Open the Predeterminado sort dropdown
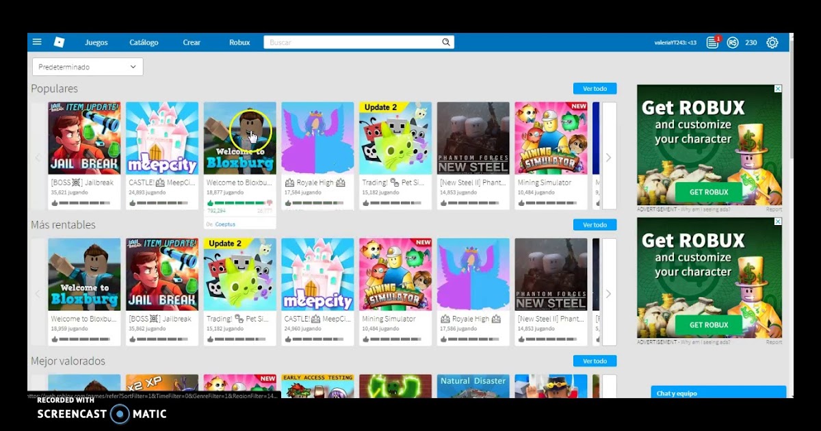The height and width of the screenshot is (431, 821). tap(88, 67)
